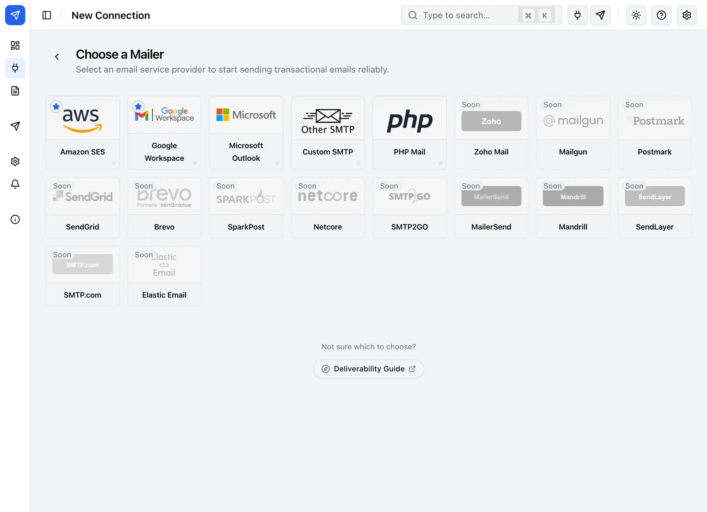Click the command K shortcut hint
This screenshot has width=707, height=512.
[537, 15]
